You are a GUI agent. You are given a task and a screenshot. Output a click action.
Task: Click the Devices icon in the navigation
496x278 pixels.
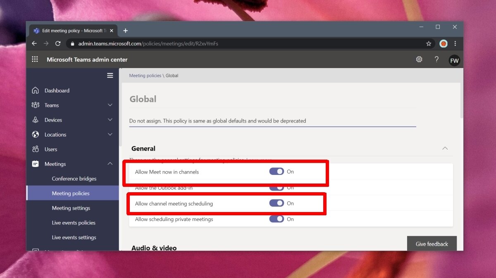(36, 120)
